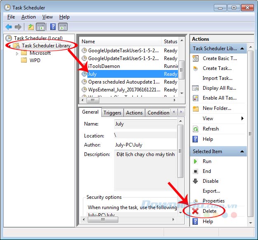Click the details pane horizontal scrollbar thumb
The image size is (258, 240).
click(103, 219)
